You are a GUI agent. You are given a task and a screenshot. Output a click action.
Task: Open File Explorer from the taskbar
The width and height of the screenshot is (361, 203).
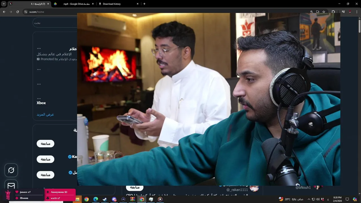77,199
